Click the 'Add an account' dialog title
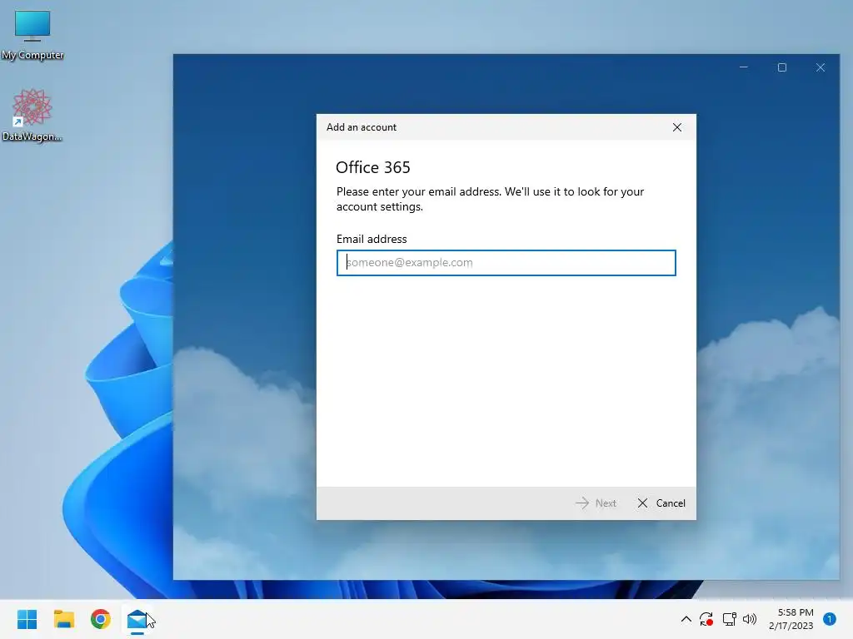The height and width of the screenshot is (639, 853). (362, 127)
